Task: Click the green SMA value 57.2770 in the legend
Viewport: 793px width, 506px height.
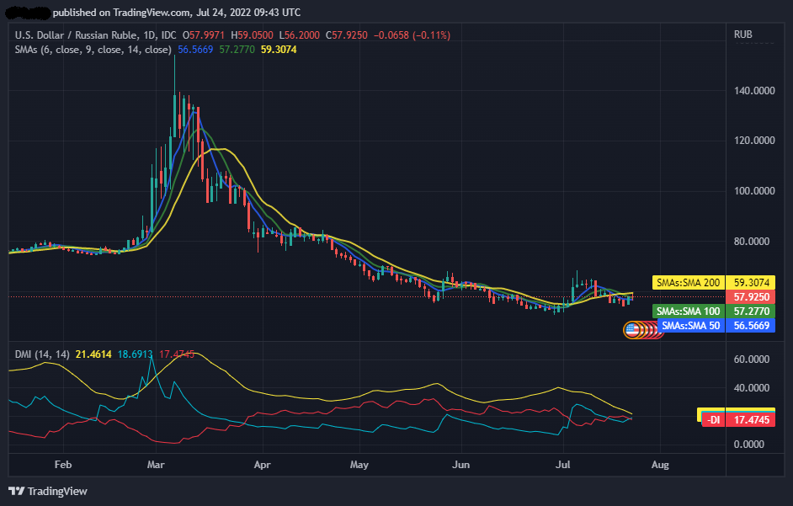Action: (x=237, y=50)
